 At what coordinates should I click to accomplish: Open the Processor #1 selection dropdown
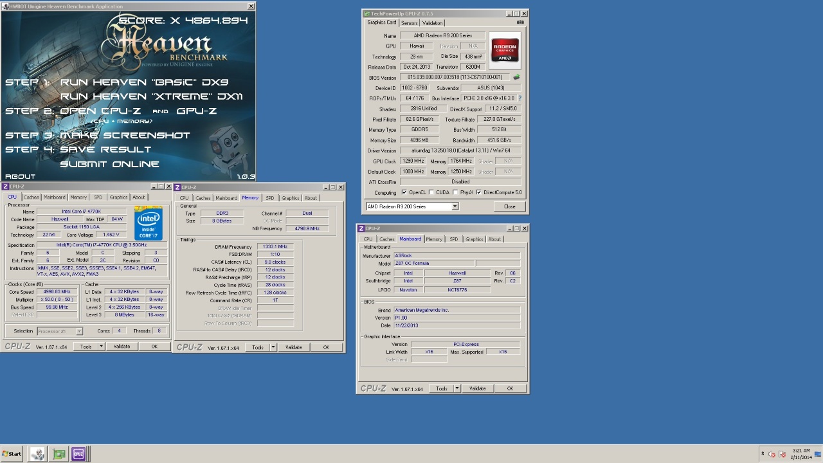(x=60, y=331)
